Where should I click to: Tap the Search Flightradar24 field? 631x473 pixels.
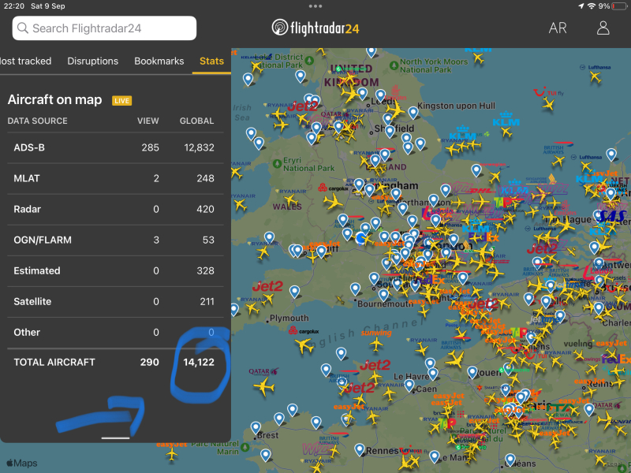point(104,28)
